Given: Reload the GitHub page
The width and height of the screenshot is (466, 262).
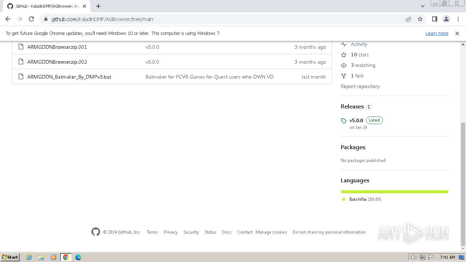Looking at the screenshot, I should pos(31,19).
